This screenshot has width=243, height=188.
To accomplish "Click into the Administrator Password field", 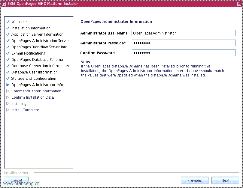I will tap(184, 43).
